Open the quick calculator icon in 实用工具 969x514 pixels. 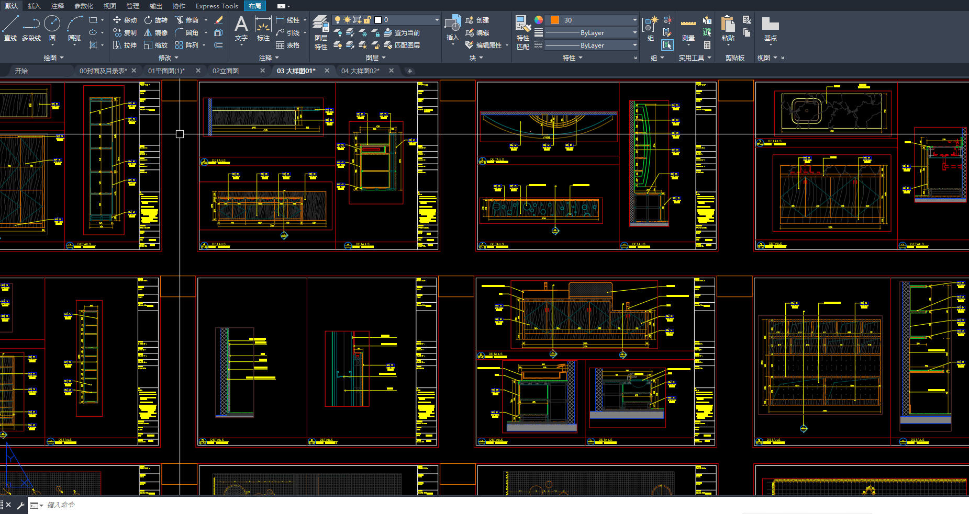(x=707, y=45)
